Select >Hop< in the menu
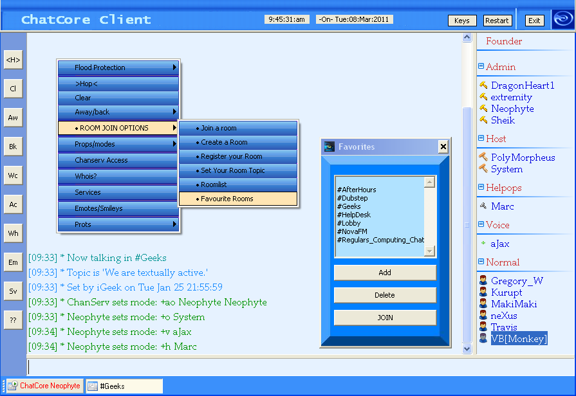The height and width of the screenshot is (396, 576). point(118,84)
